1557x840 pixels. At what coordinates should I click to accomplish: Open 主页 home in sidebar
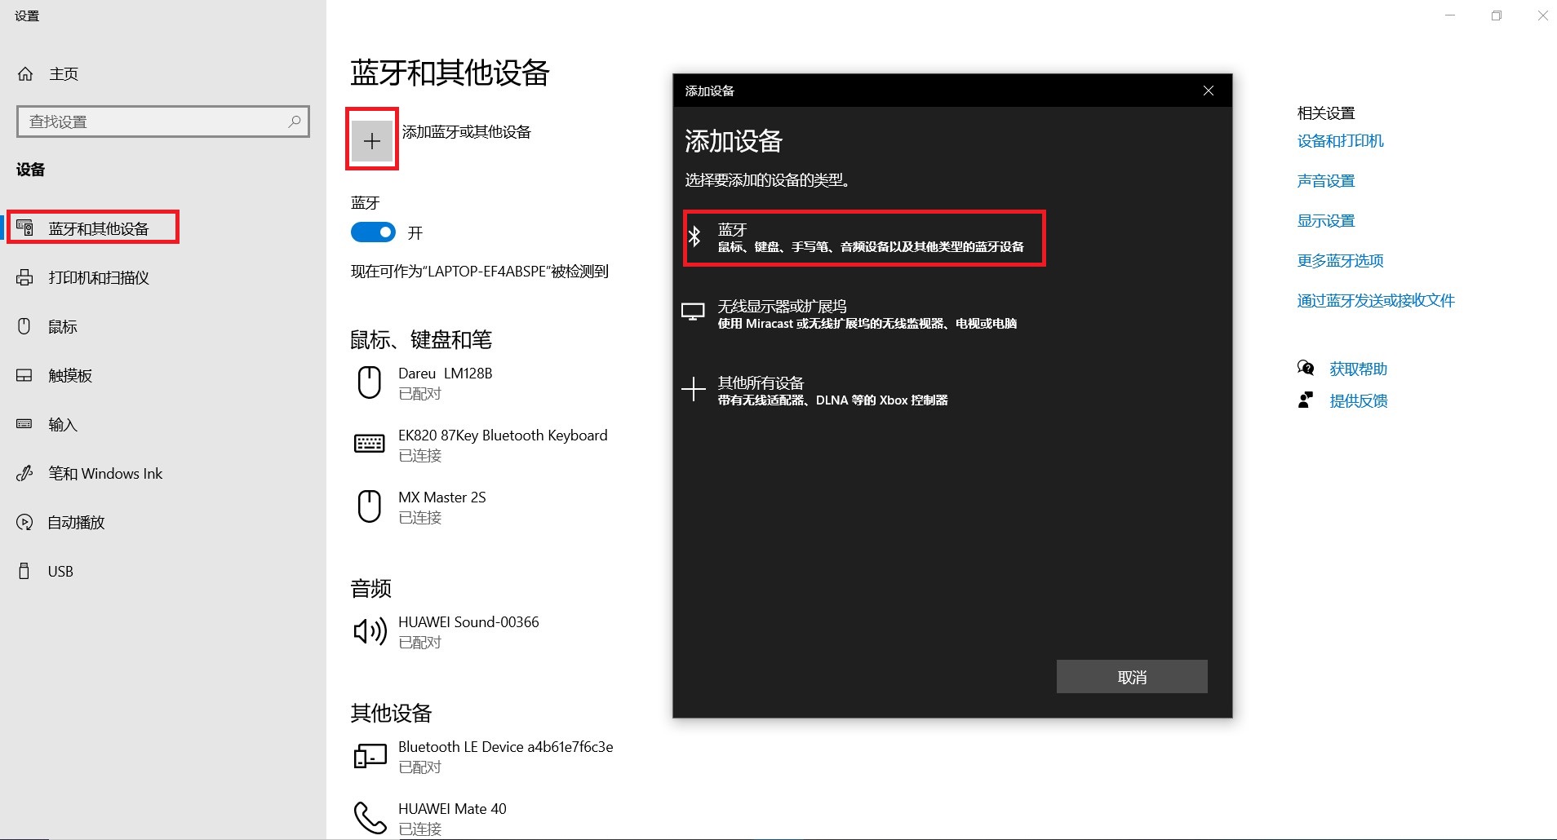tap(63, 74)
